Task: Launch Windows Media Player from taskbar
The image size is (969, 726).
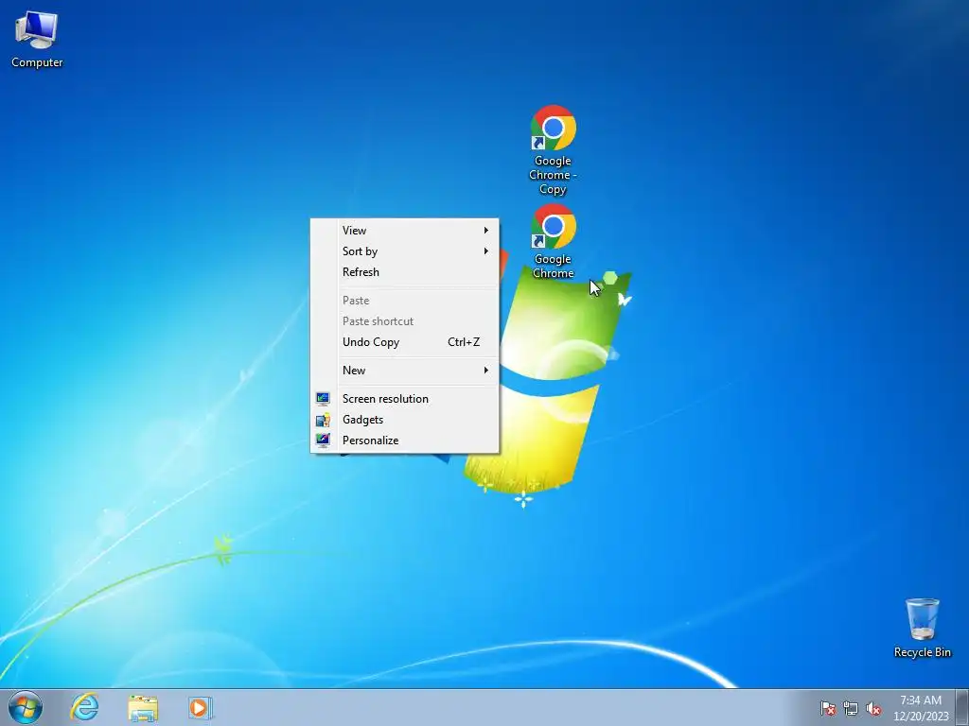Action: tap(201, 707)
